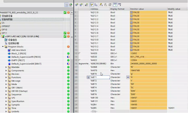
Task: Toggle Show all modify columns toolbar button
Action: (x=91, y=5)
